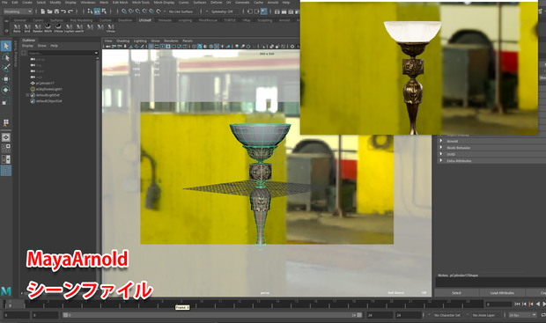Click the Select button in Attribute Editor
Viewport: 546px width, 323px height.
click(456, 293)
